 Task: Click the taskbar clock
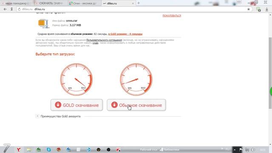pos(263,150)
